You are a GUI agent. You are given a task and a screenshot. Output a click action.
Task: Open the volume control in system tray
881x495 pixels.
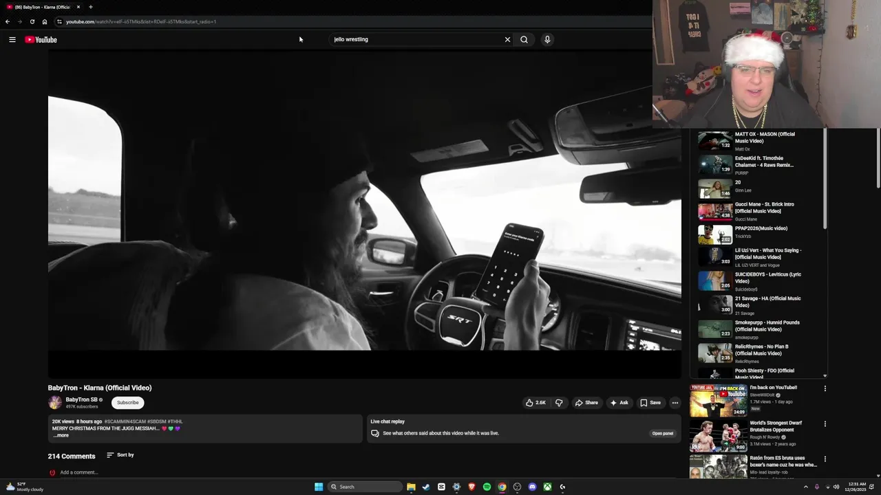[836, 487]
